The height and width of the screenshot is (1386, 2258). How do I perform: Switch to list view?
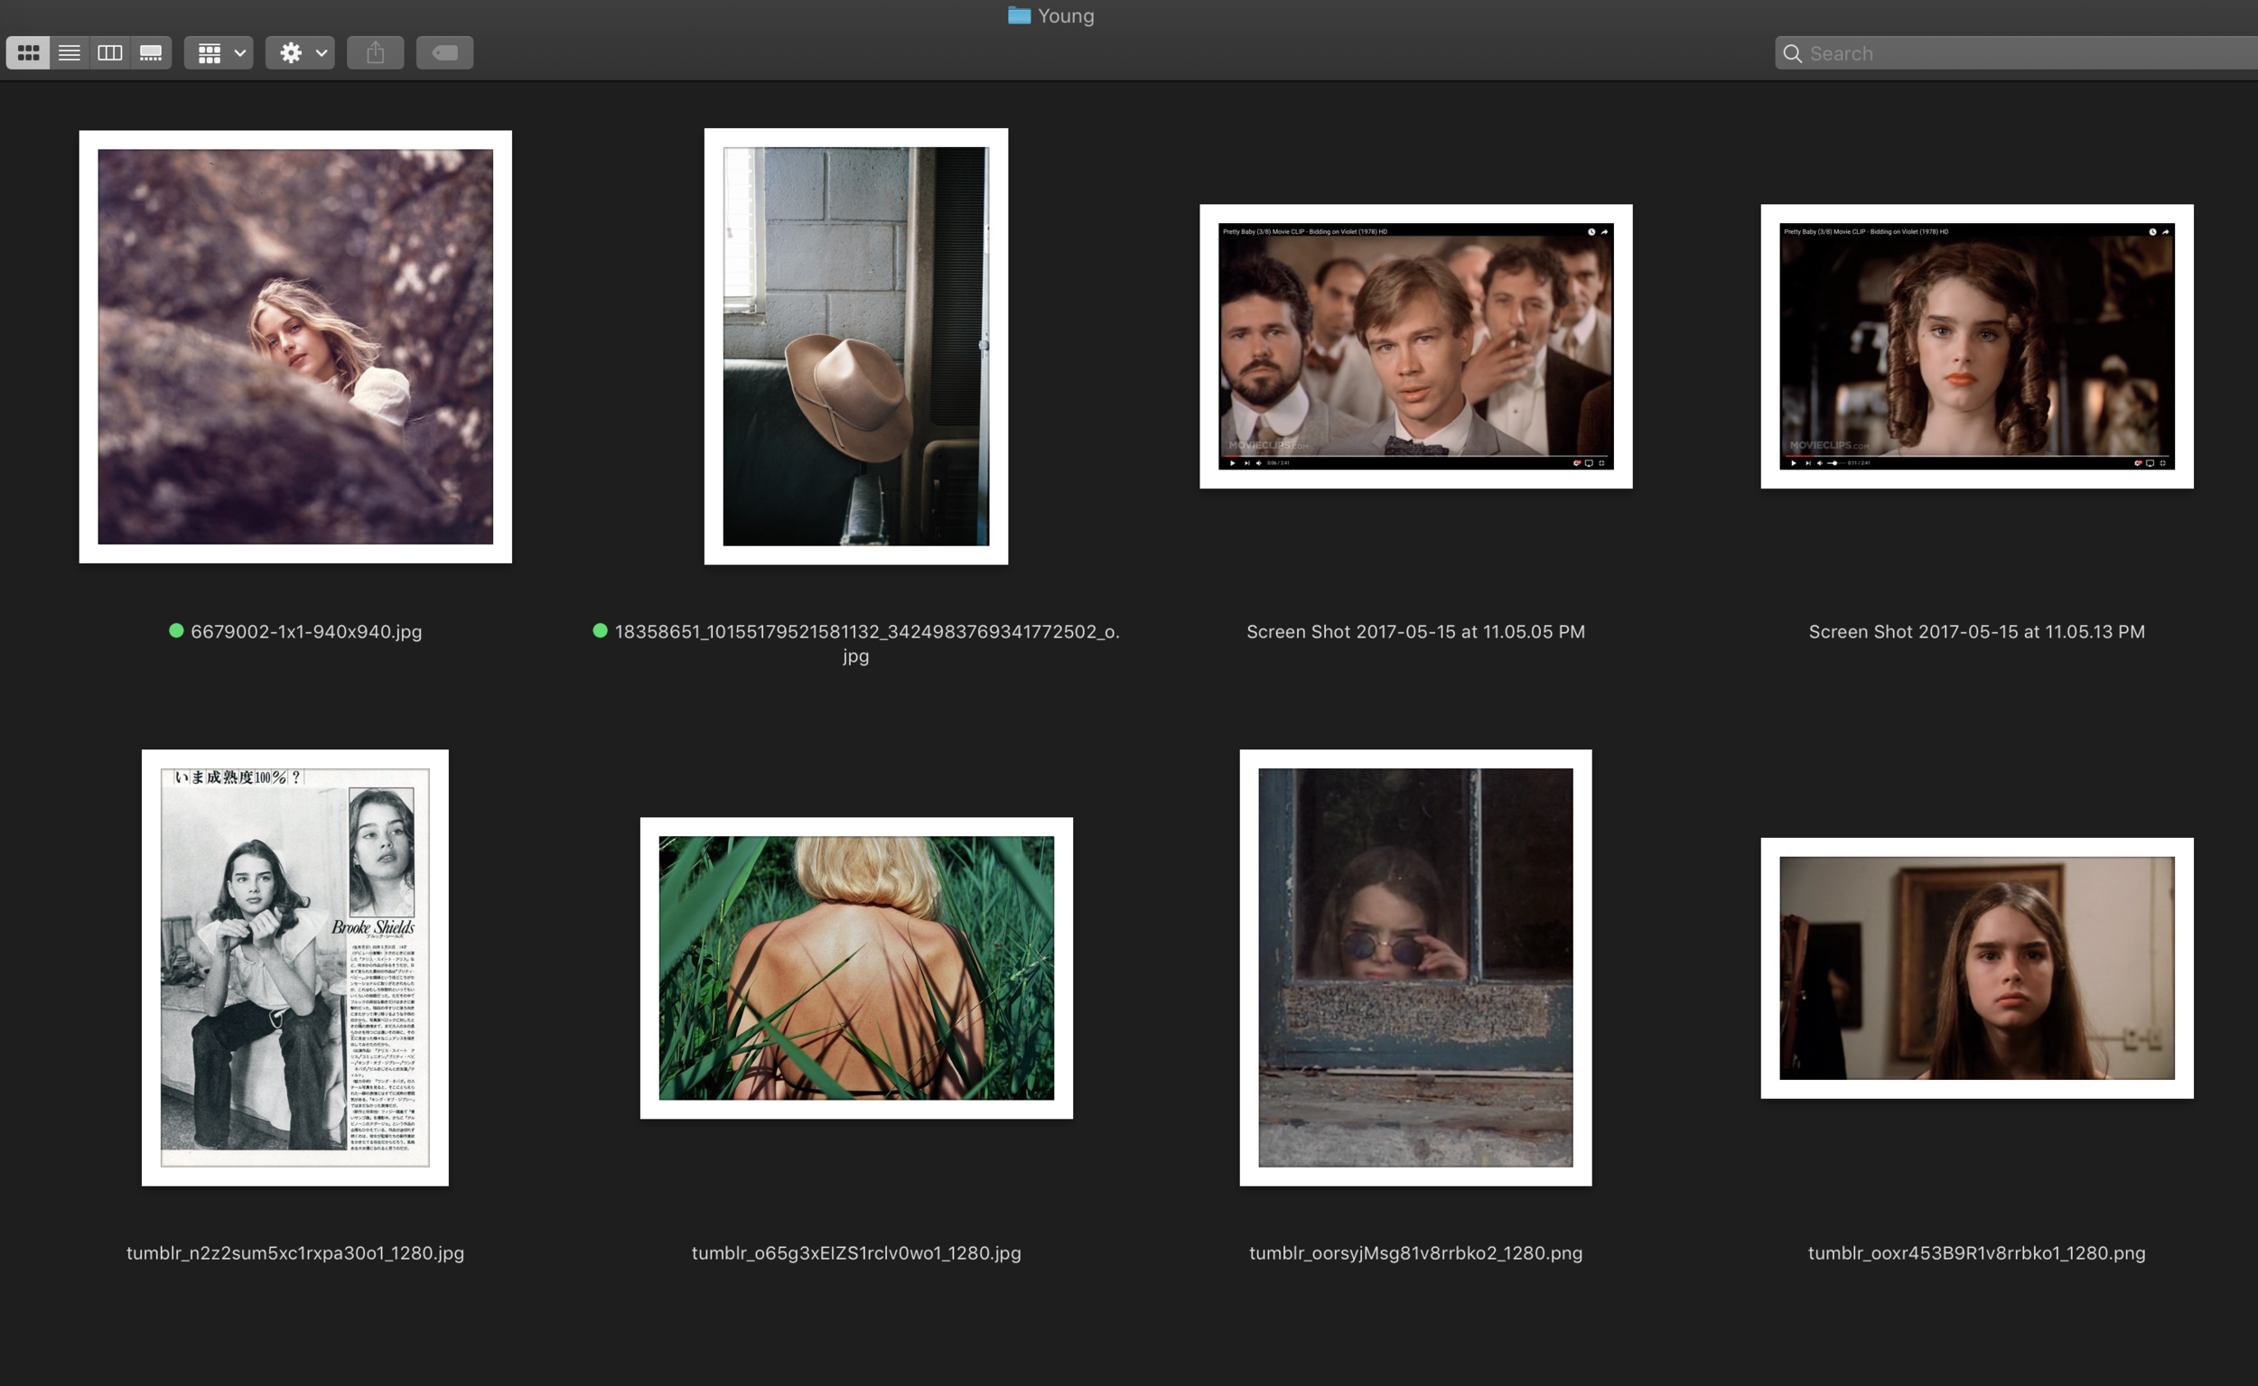click(x=70, y=53)
